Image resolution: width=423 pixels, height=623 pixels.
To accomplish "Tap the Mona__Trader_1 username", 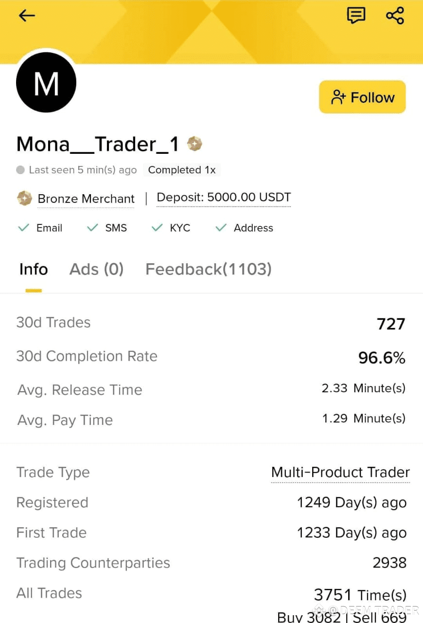I will pyautogui.click(x=97, y=144).
